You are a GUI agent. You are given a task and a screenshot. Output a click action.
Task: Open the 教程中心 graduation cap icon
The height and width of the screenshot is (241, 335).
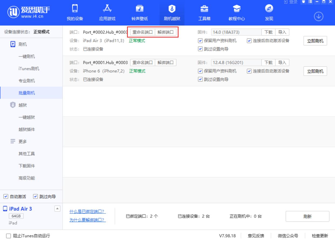[237, 9]
